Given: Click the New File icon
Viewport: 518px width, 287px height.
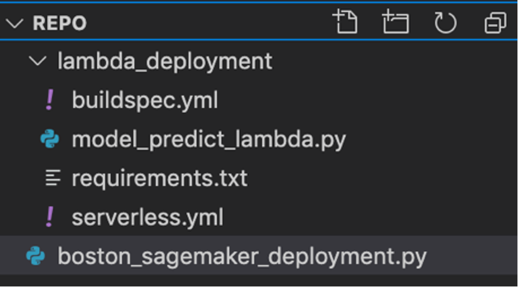Looking at the screenshot, I should point(345,22).
